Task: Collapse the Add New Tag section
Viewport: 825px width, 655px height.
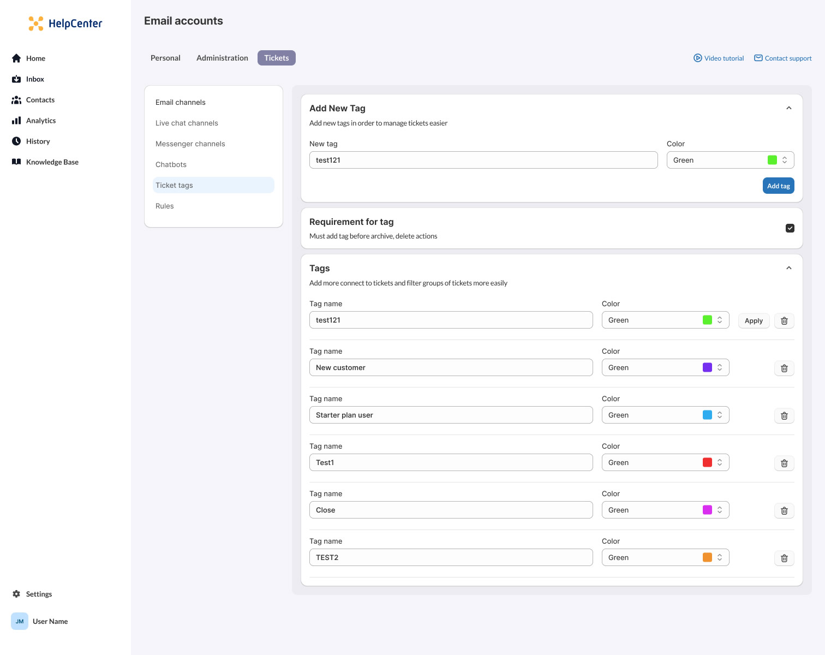Action: pos(788,108)
